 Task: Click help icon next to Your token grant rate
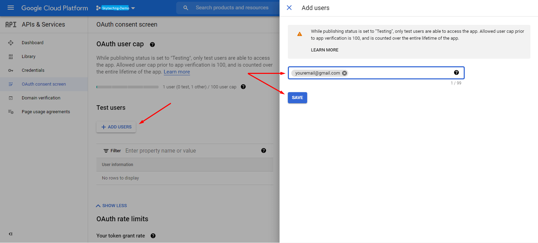153,236
